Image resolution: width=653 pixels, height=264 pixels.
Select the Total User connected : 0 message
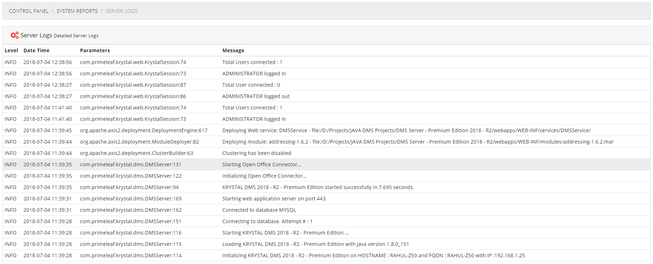[251, 85]
